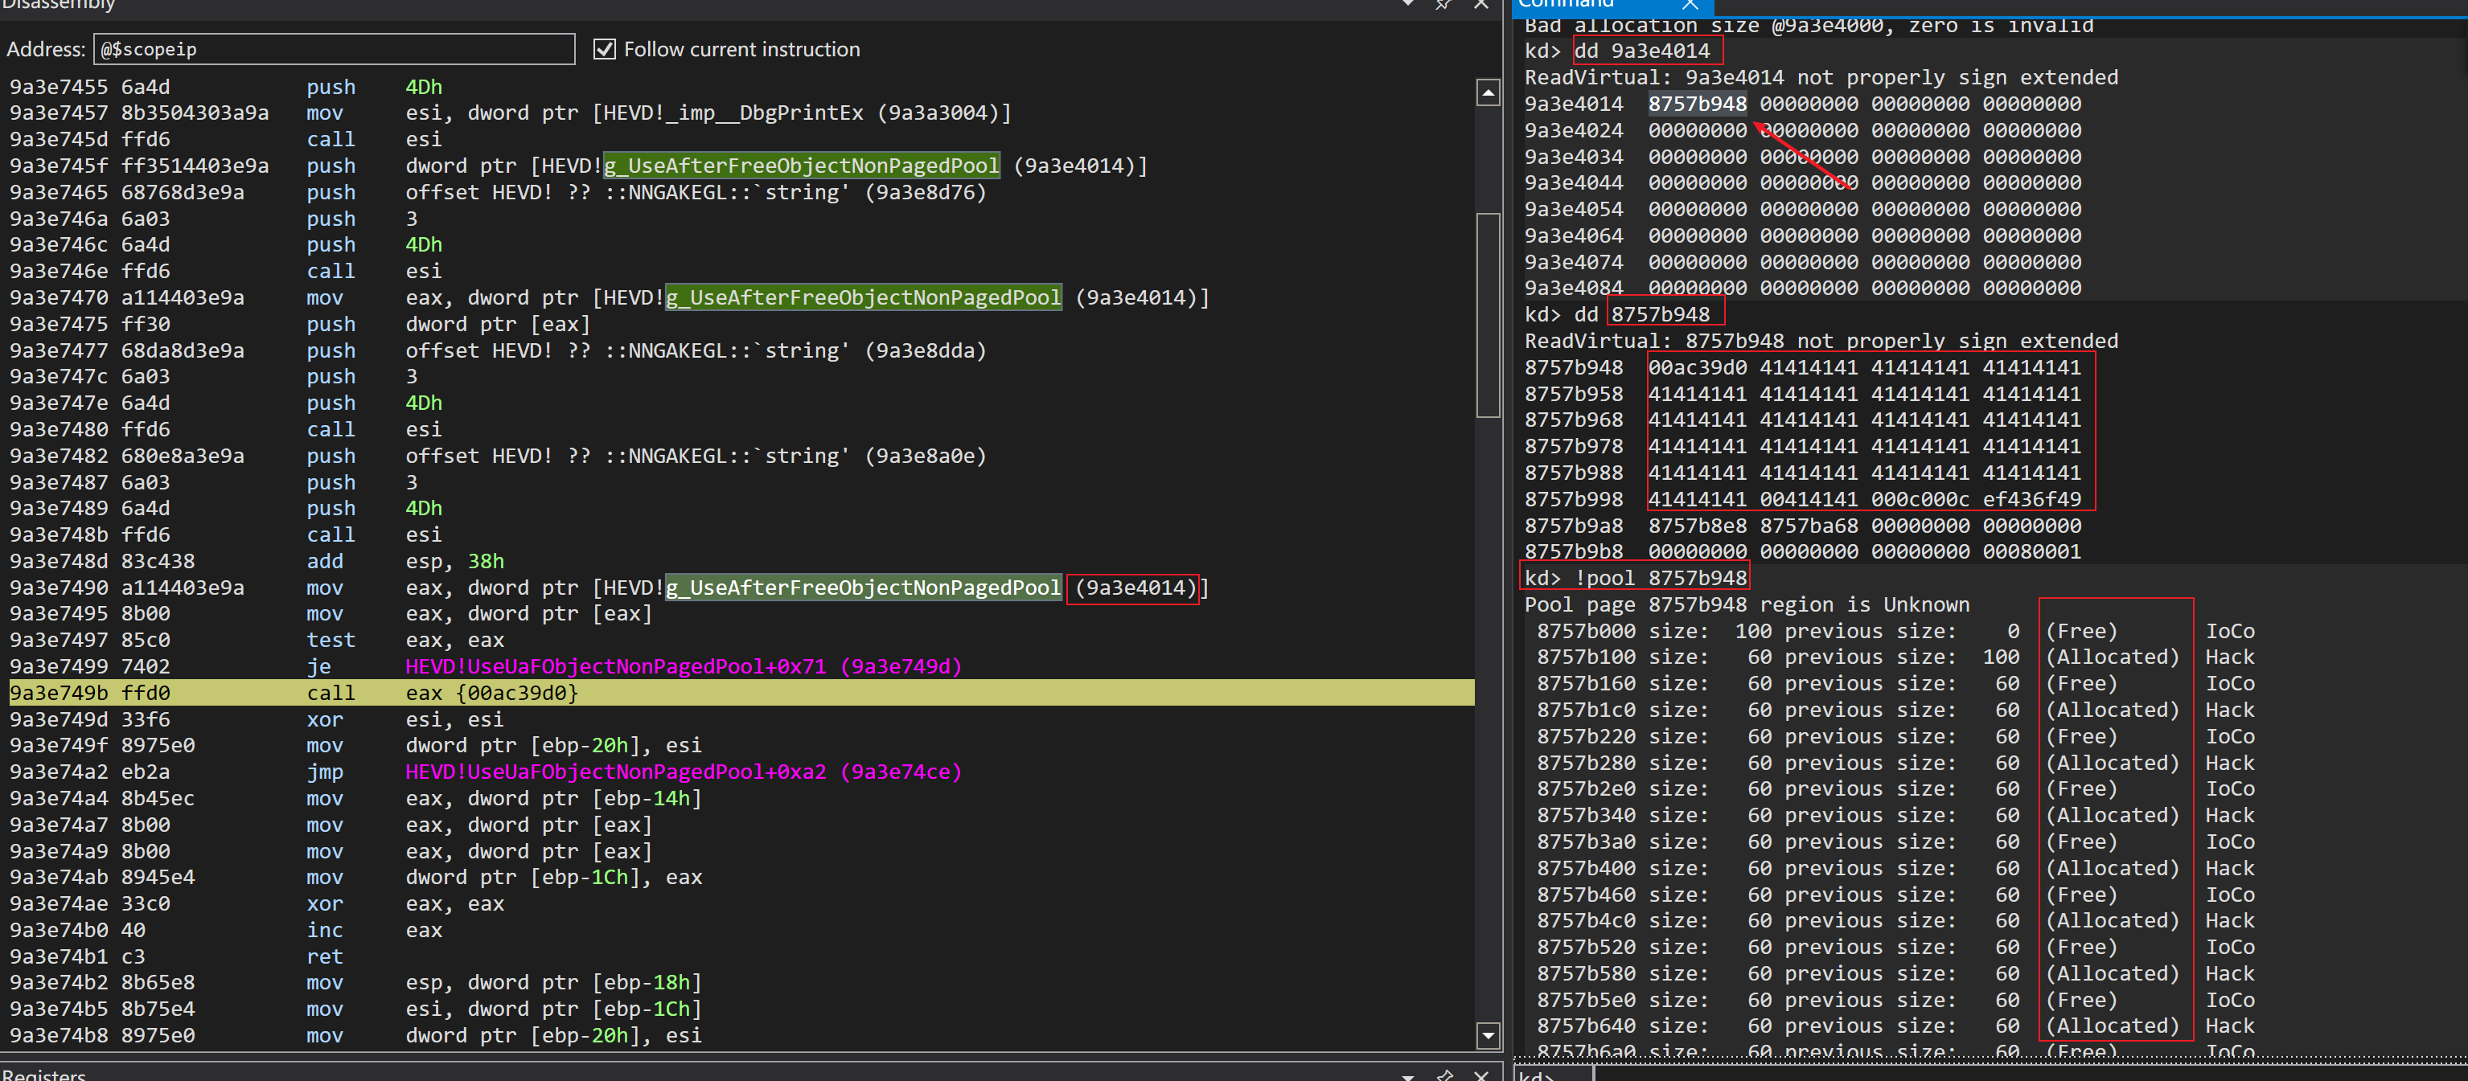Select the highlighted call eax {00ac39d0} line

pyautogui.click(x=741, y=692)
